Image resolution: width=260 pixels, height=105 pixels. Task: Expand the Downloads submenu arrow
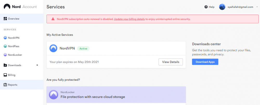click(x=37, y=65)
